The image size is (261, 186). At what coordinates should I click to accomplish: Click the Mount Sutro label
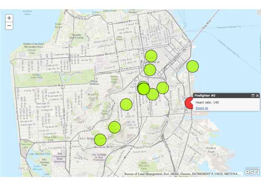tap(93, 96)
